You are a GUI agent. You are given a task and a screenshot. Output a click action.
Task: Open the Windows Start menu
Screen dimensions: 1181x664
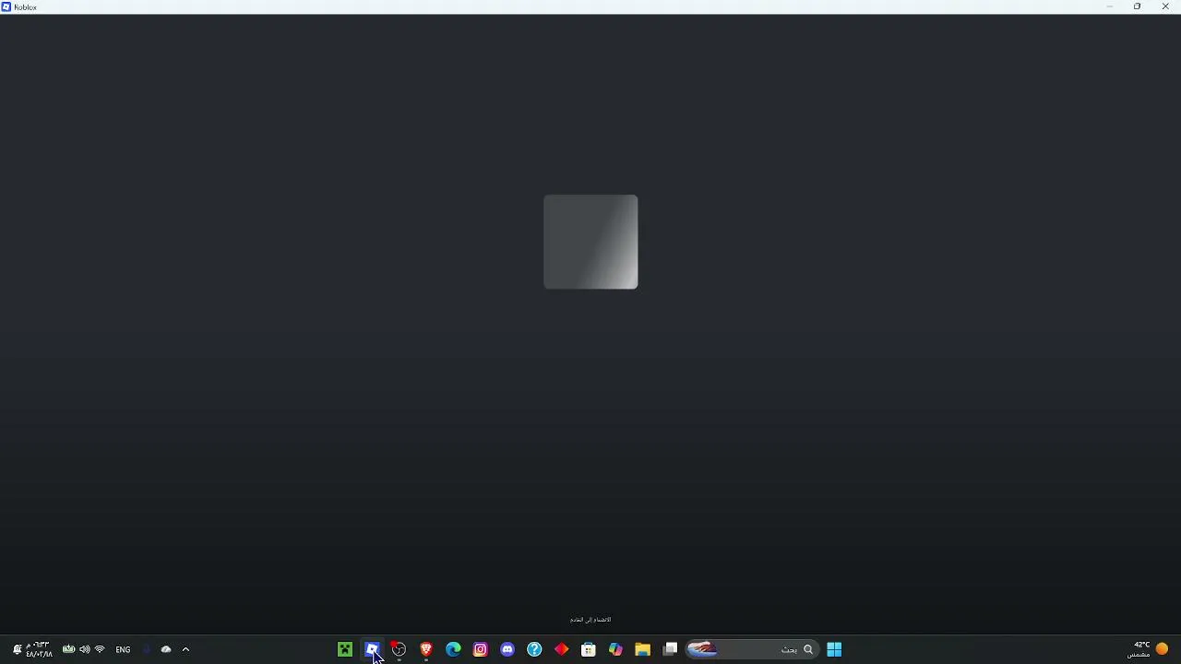(x=834, y=649)
